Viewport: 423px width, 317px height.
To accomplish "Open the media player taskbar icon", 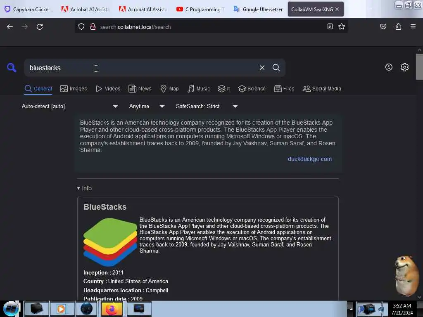I will pyautogui.click(x=61, y=309).
